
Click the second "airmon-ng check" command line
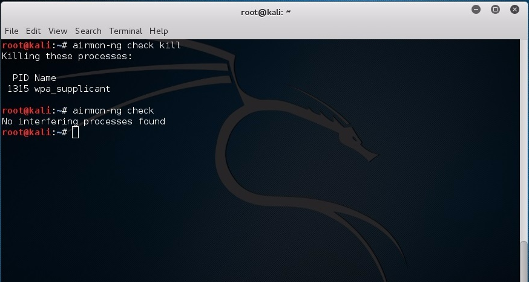[113, 111]
